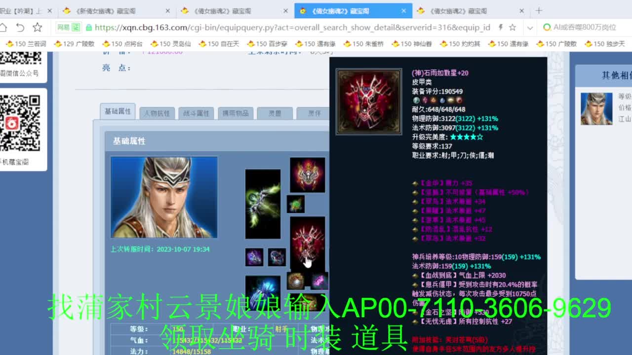Select the 基础属性 tab

tap(118, 111)
